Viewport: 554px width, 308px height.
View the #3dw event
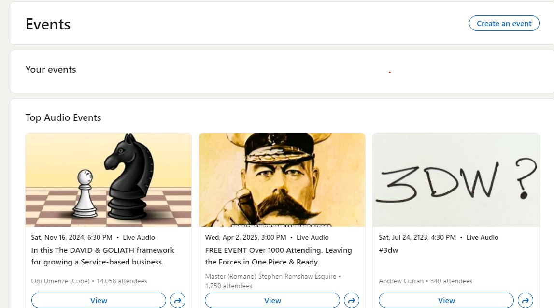point(446,300)
